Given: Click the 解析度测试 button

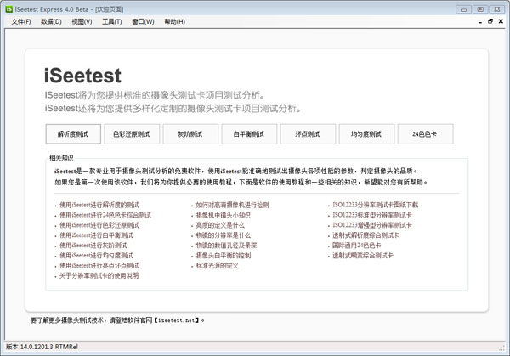Looking at the screenshot, I should coord(73,134).
